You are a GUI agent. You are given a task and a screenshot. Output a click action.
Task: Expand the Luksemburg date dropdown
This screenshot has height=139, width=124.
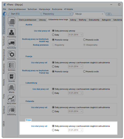point(82,93)
